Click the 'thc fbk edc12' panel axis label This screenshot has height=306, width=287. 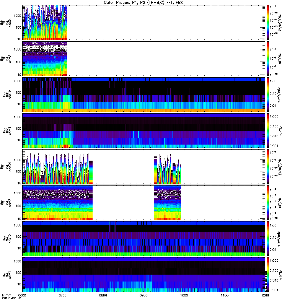pos(7,238)
